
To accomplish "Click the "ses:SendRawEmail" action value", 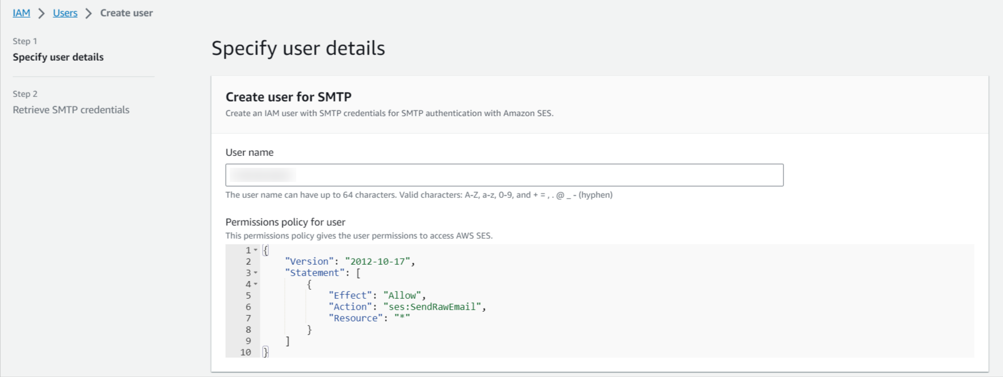I will coord(433,307).
